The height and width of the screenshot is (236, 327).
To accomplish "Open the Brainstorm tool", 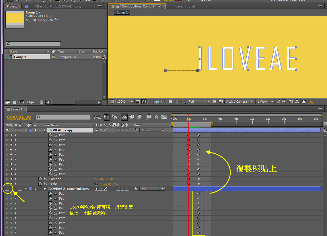I will [x=149, y=117].
